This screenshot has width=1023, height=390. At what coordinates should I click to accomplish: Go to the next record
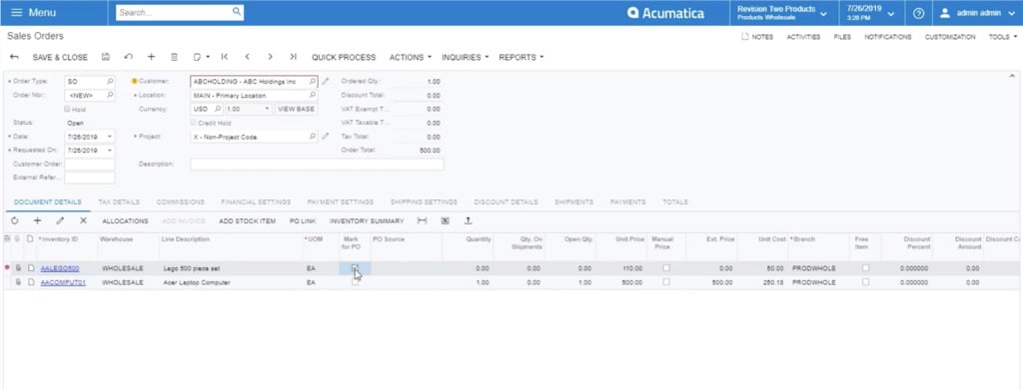click(270, 57)
